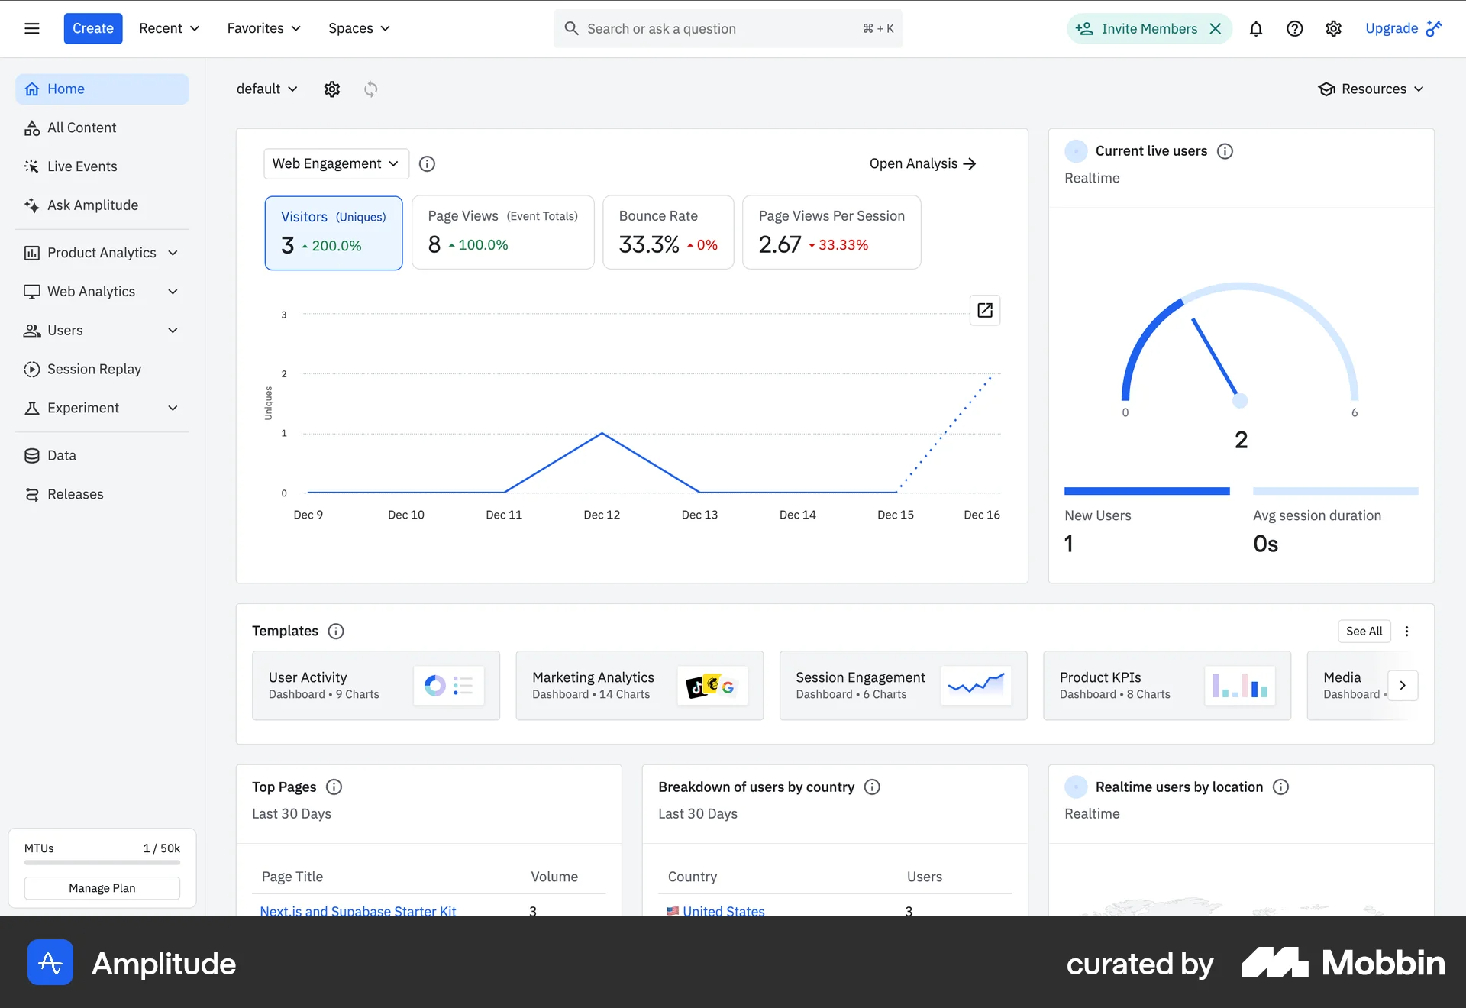Select the Page Views Per Session card
Screen dimensions: 1466x1008
[831, 233]
